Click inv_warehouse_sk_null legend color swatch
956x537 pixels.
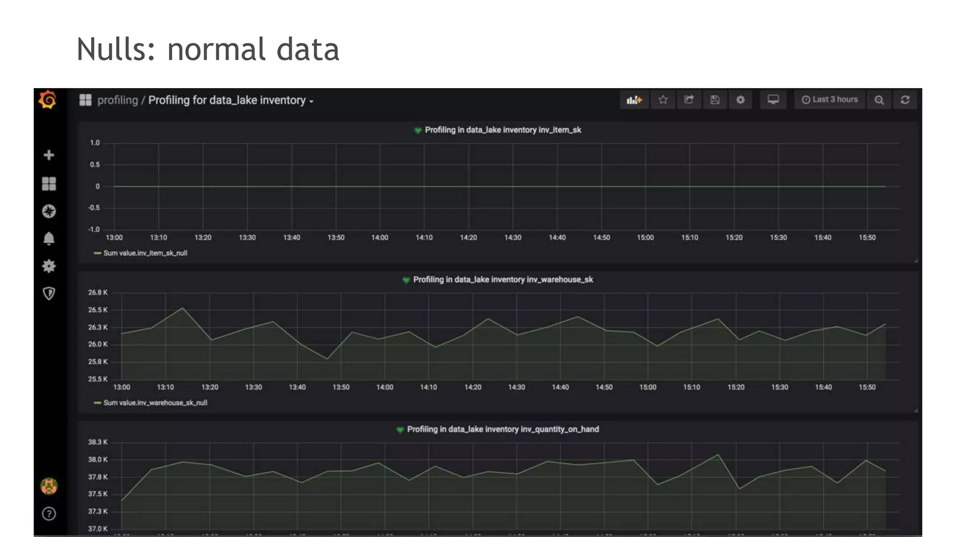pos(98,403)
